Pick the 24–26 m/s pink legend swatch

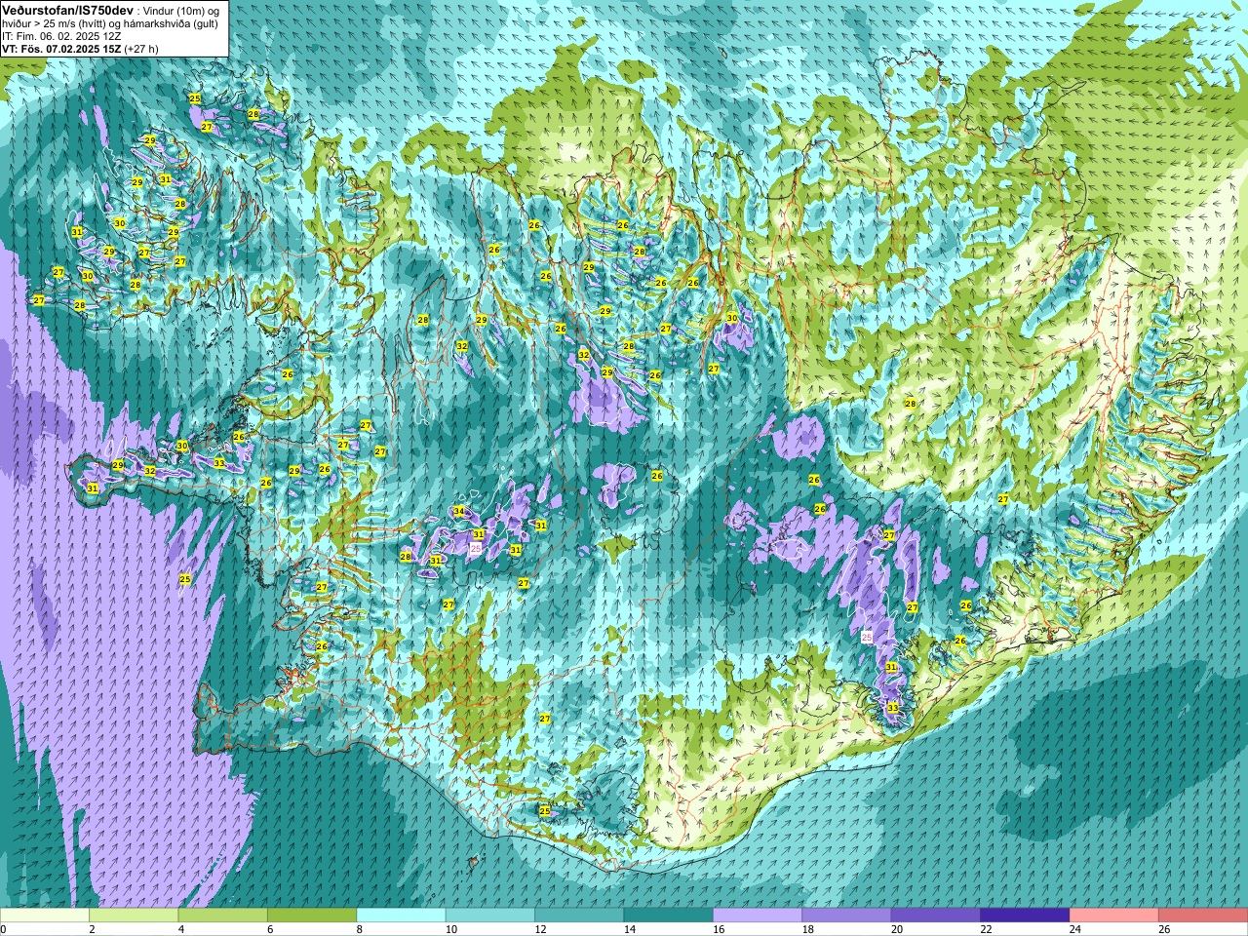point(1114,916)
